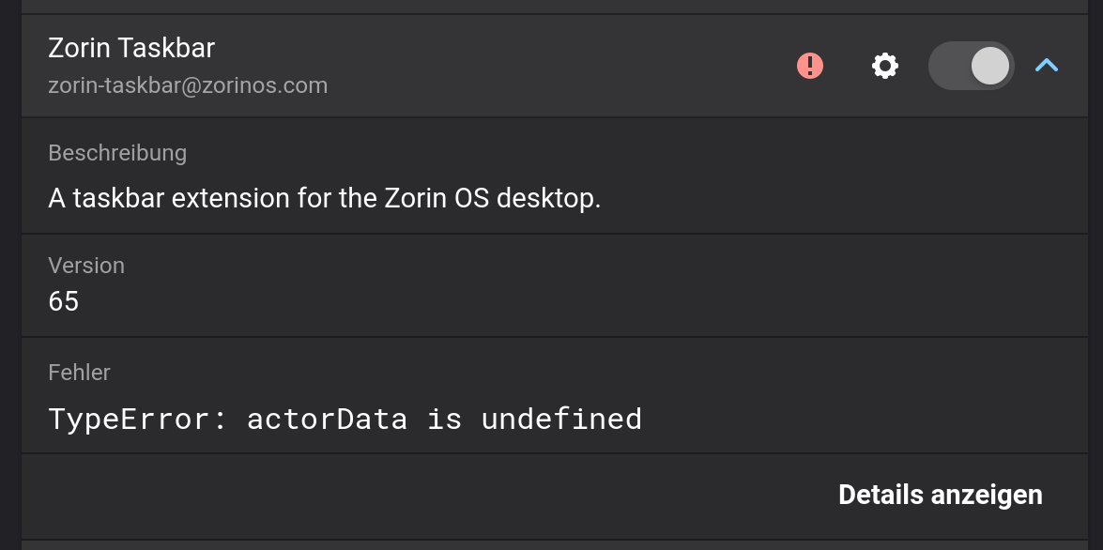
Task: Click the Fehler label
Action: coord(79,373)
